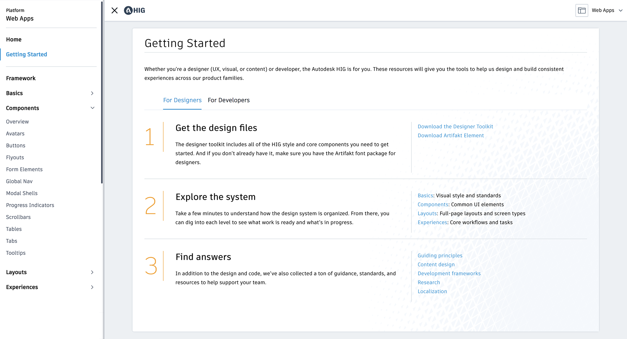This screenshot has width=627, height=339.
Task: Collapse the Components section chevron
Action: [92, 108]
